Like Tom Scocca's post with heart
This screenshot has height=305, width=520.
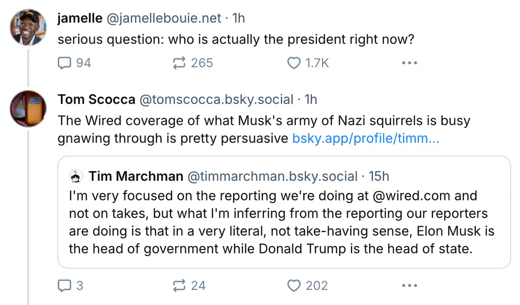tap(294, 285)
